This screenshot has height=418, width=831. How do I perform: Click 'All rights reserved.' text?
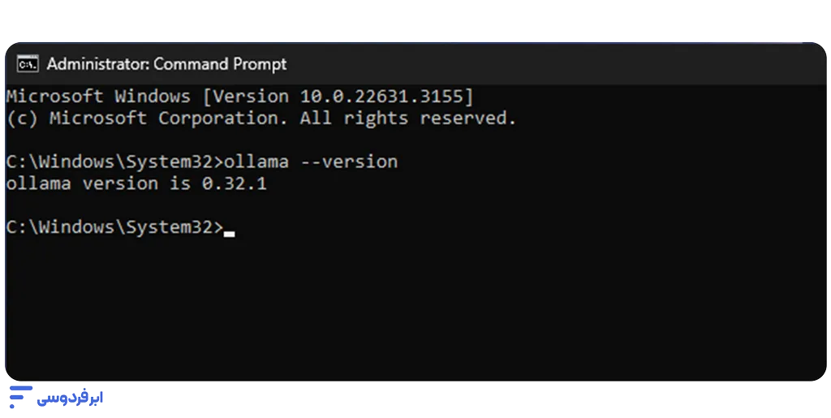pyautogui.click(x=408, y=119)
